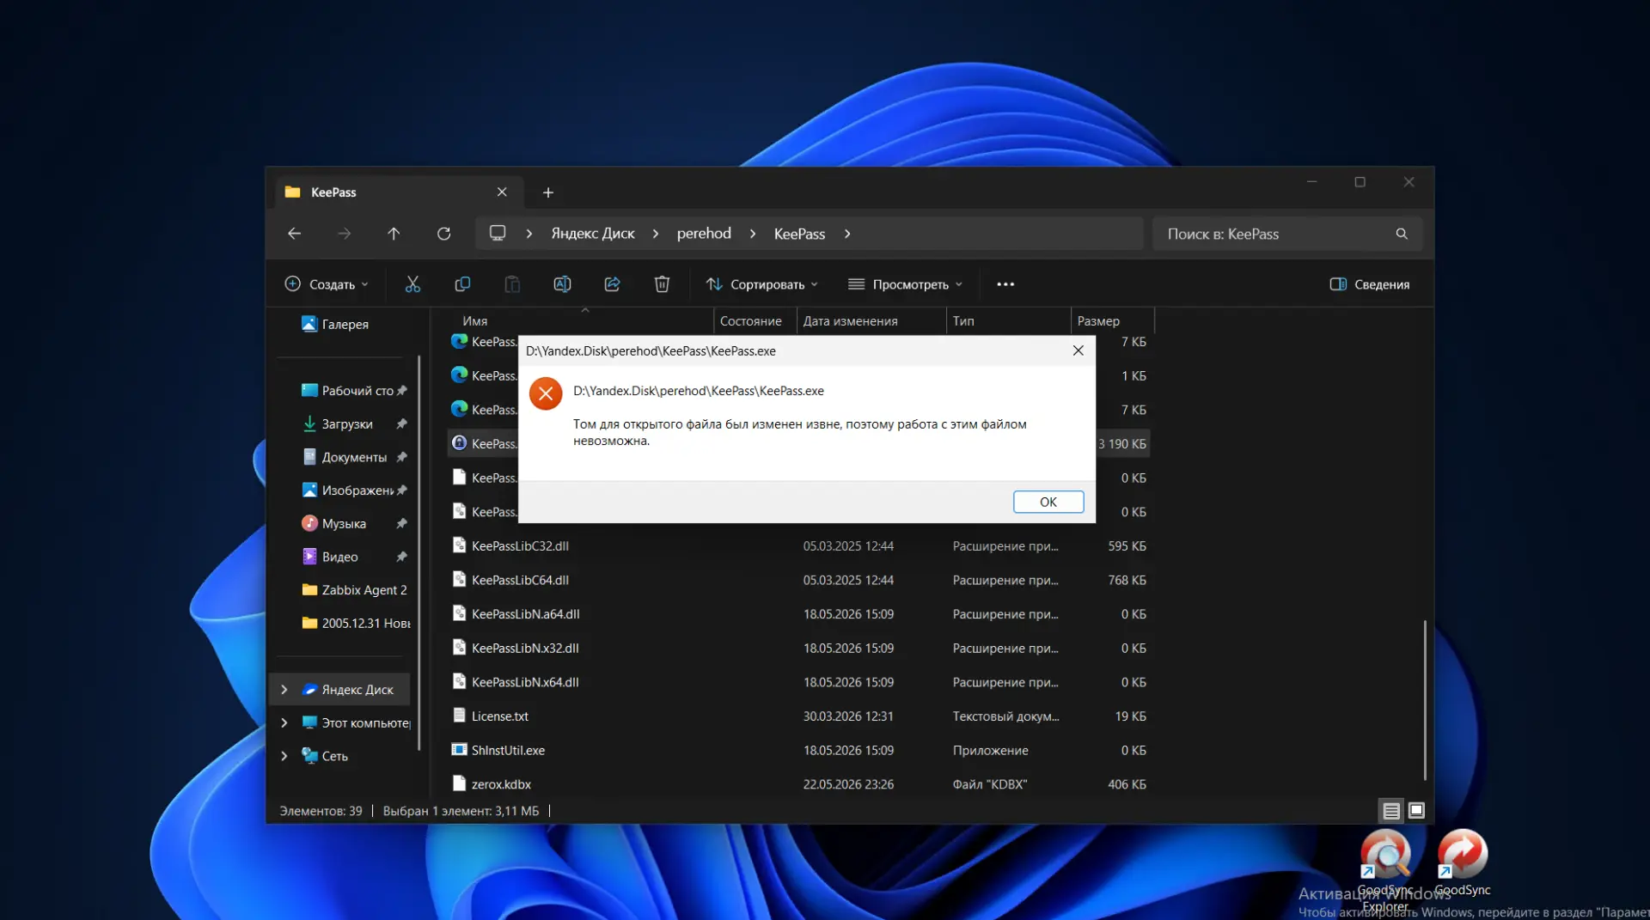Open the three-dots more options menu
This screenshot has height=920, width=1650.
pos(1005,284)
